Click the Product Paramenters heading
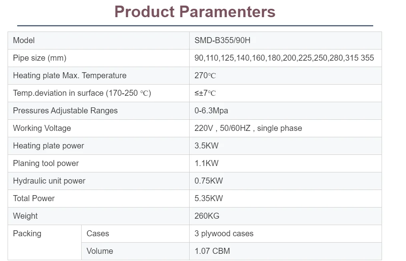This screenshot has height=261, width=406. 195,12
